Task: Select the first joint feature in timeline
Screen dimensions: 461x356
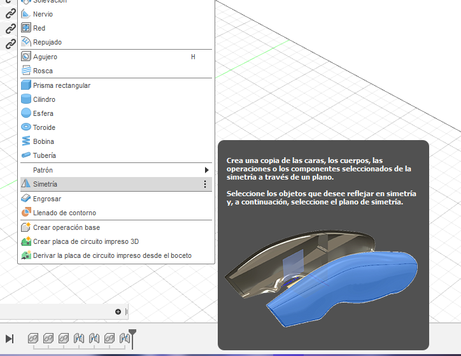Action: tap(33, 338)
